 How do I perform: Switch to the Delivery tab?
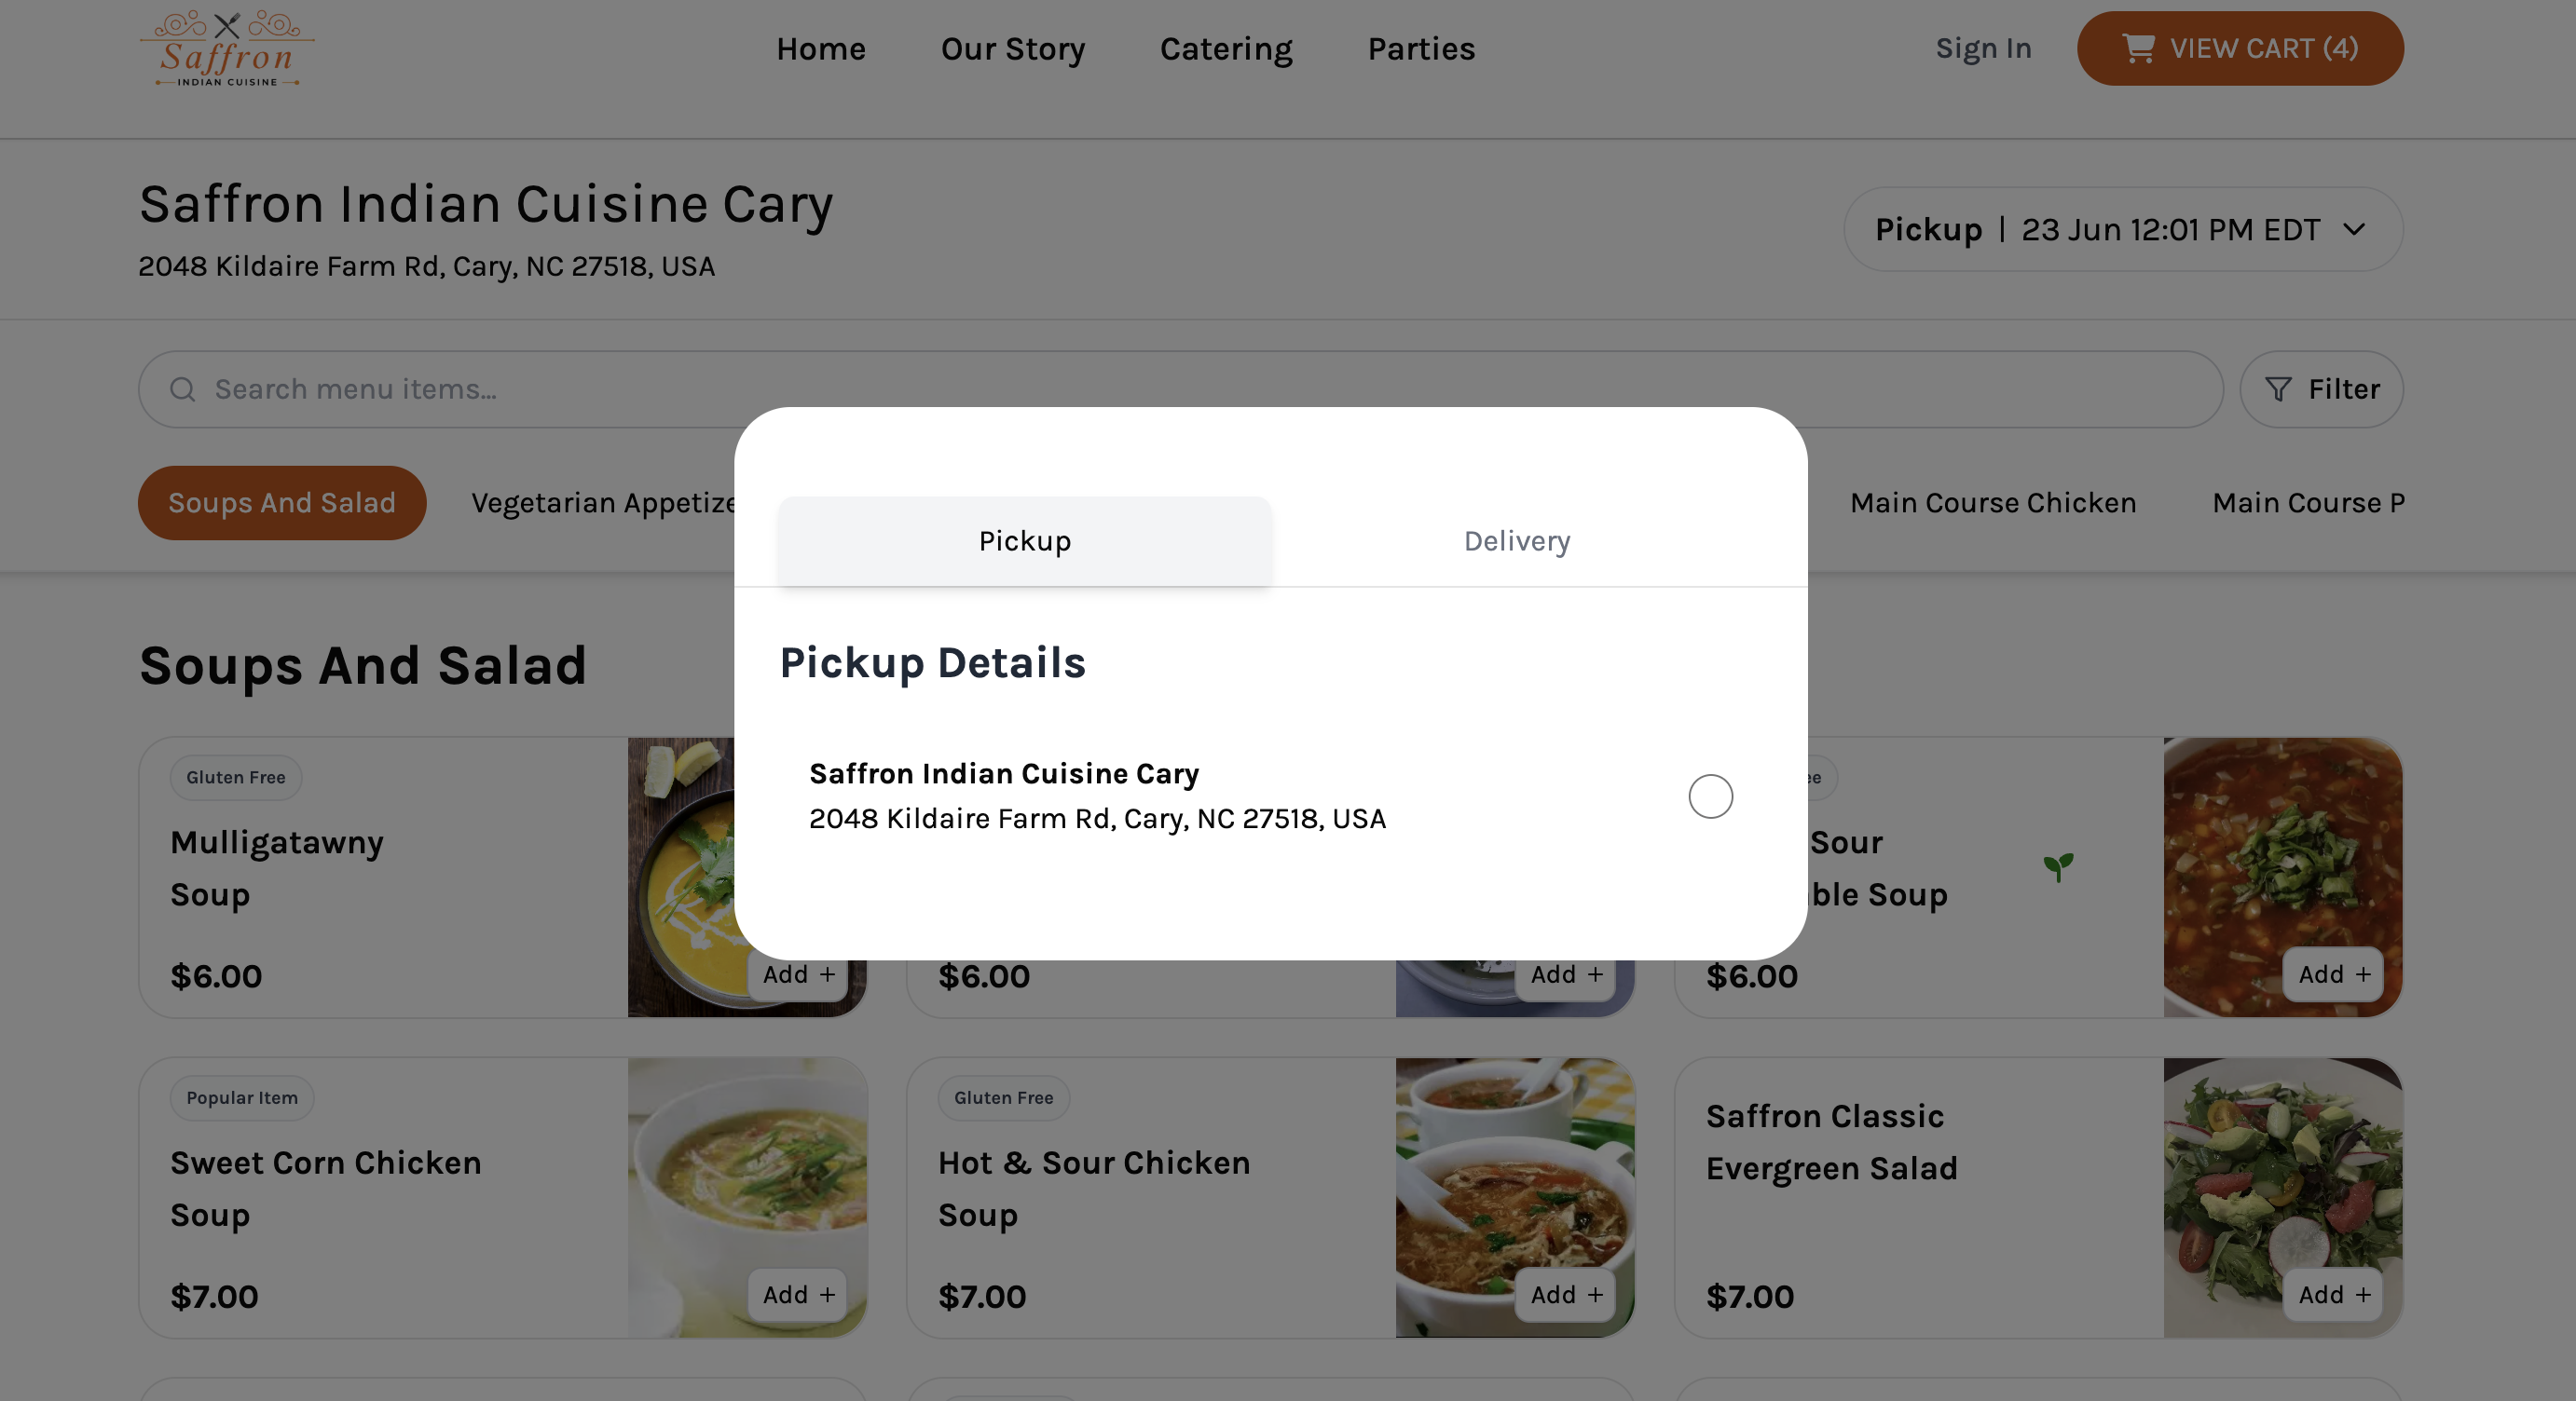1516,540
